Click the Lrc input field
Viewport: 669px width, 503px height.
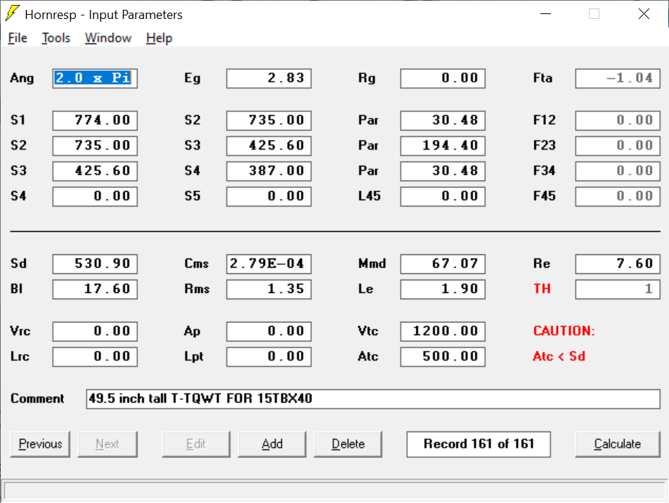coord(95,357)
